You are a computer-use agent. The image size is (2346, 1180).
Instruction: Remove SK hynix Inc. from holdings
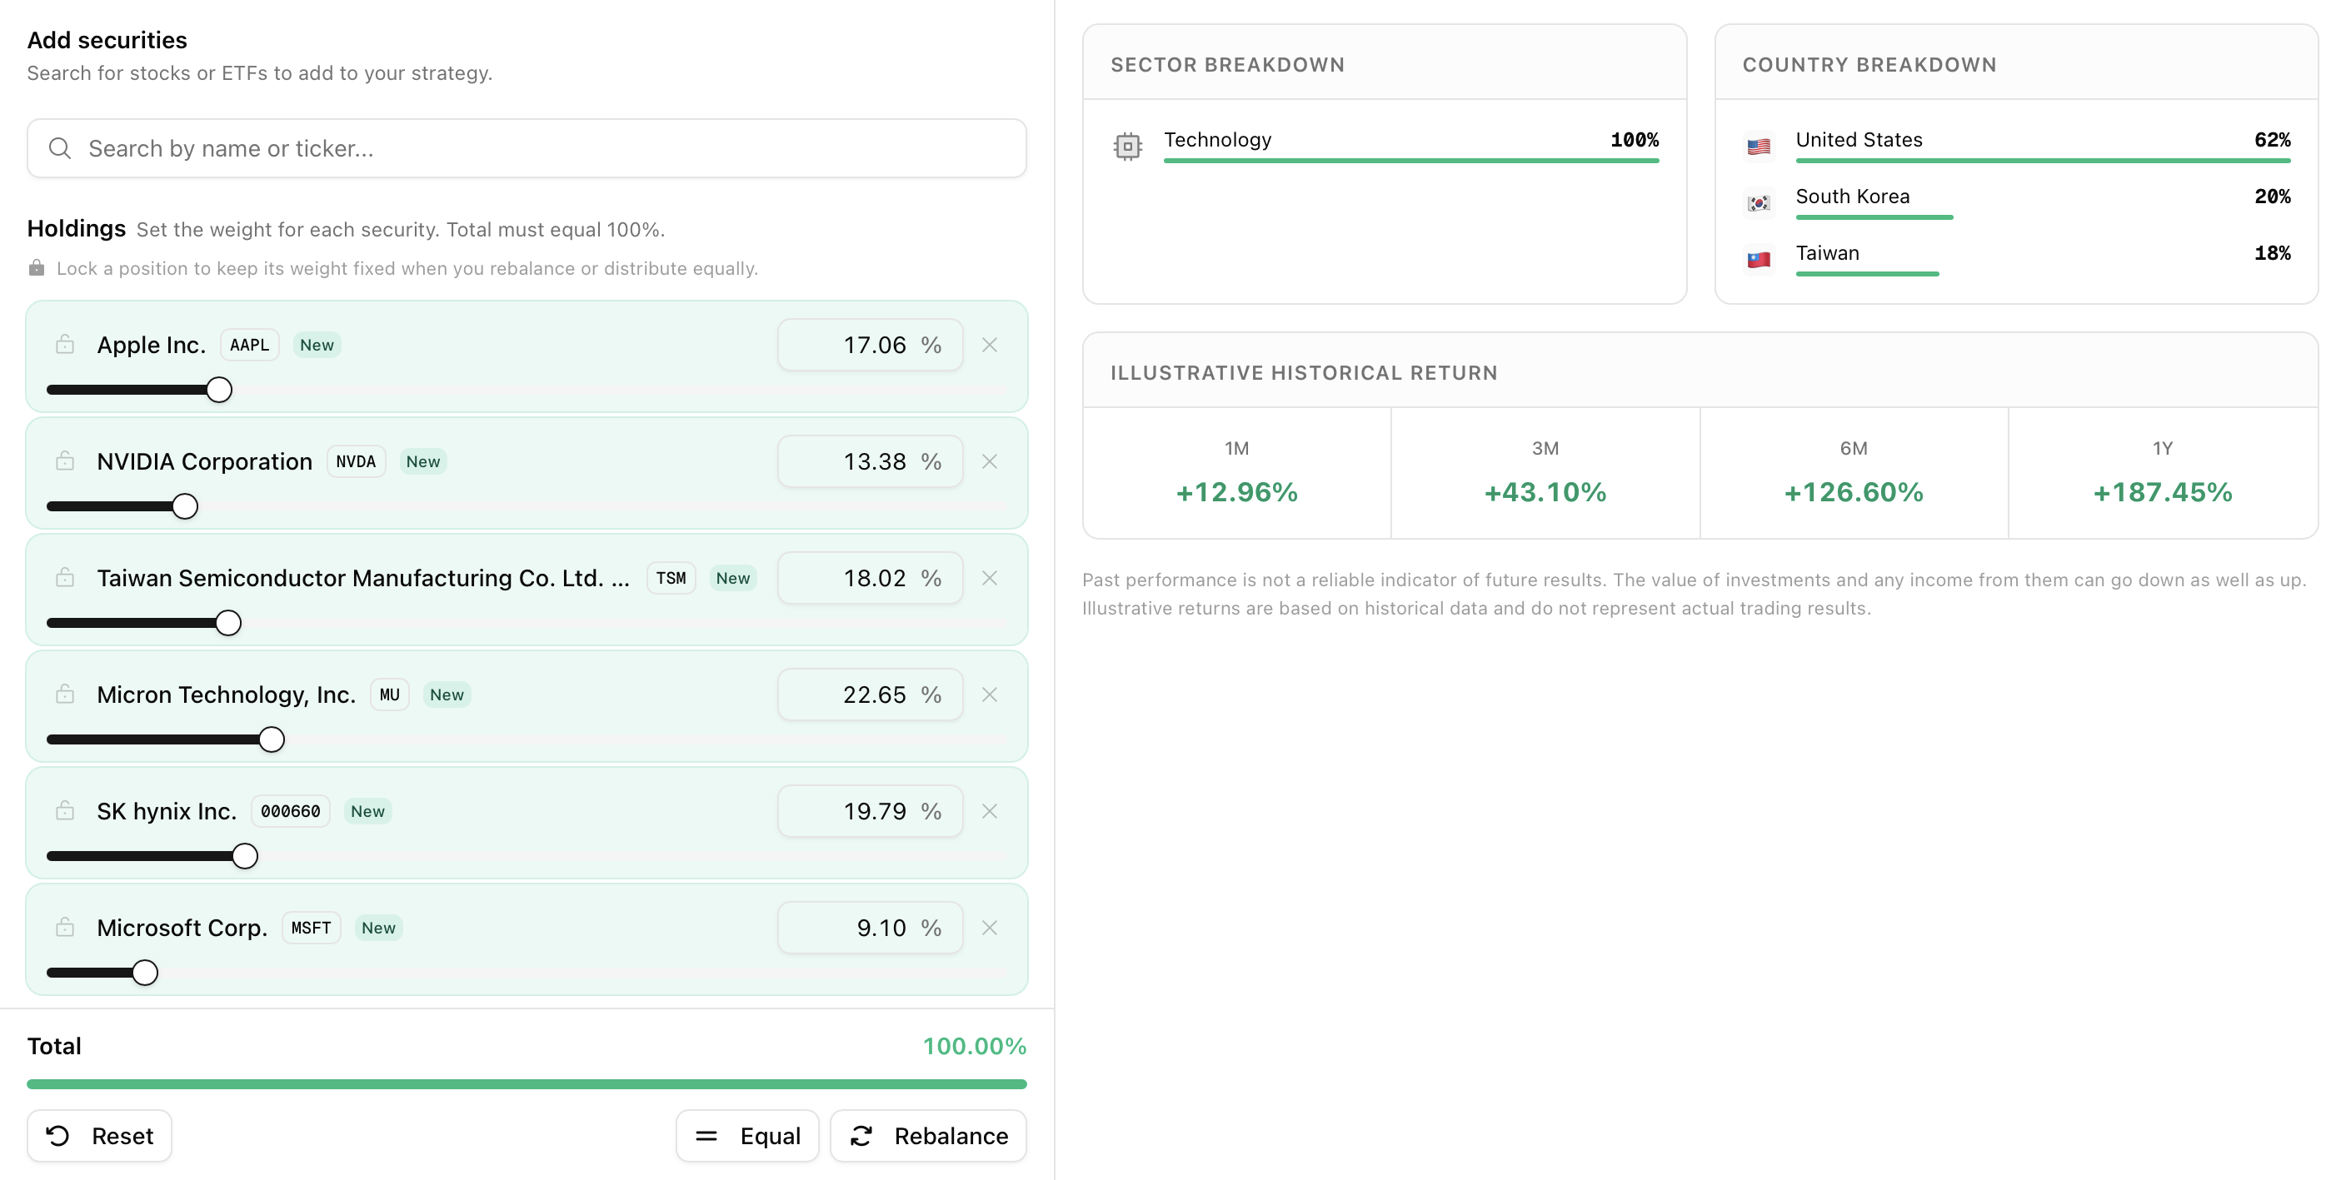coord(990,811)
